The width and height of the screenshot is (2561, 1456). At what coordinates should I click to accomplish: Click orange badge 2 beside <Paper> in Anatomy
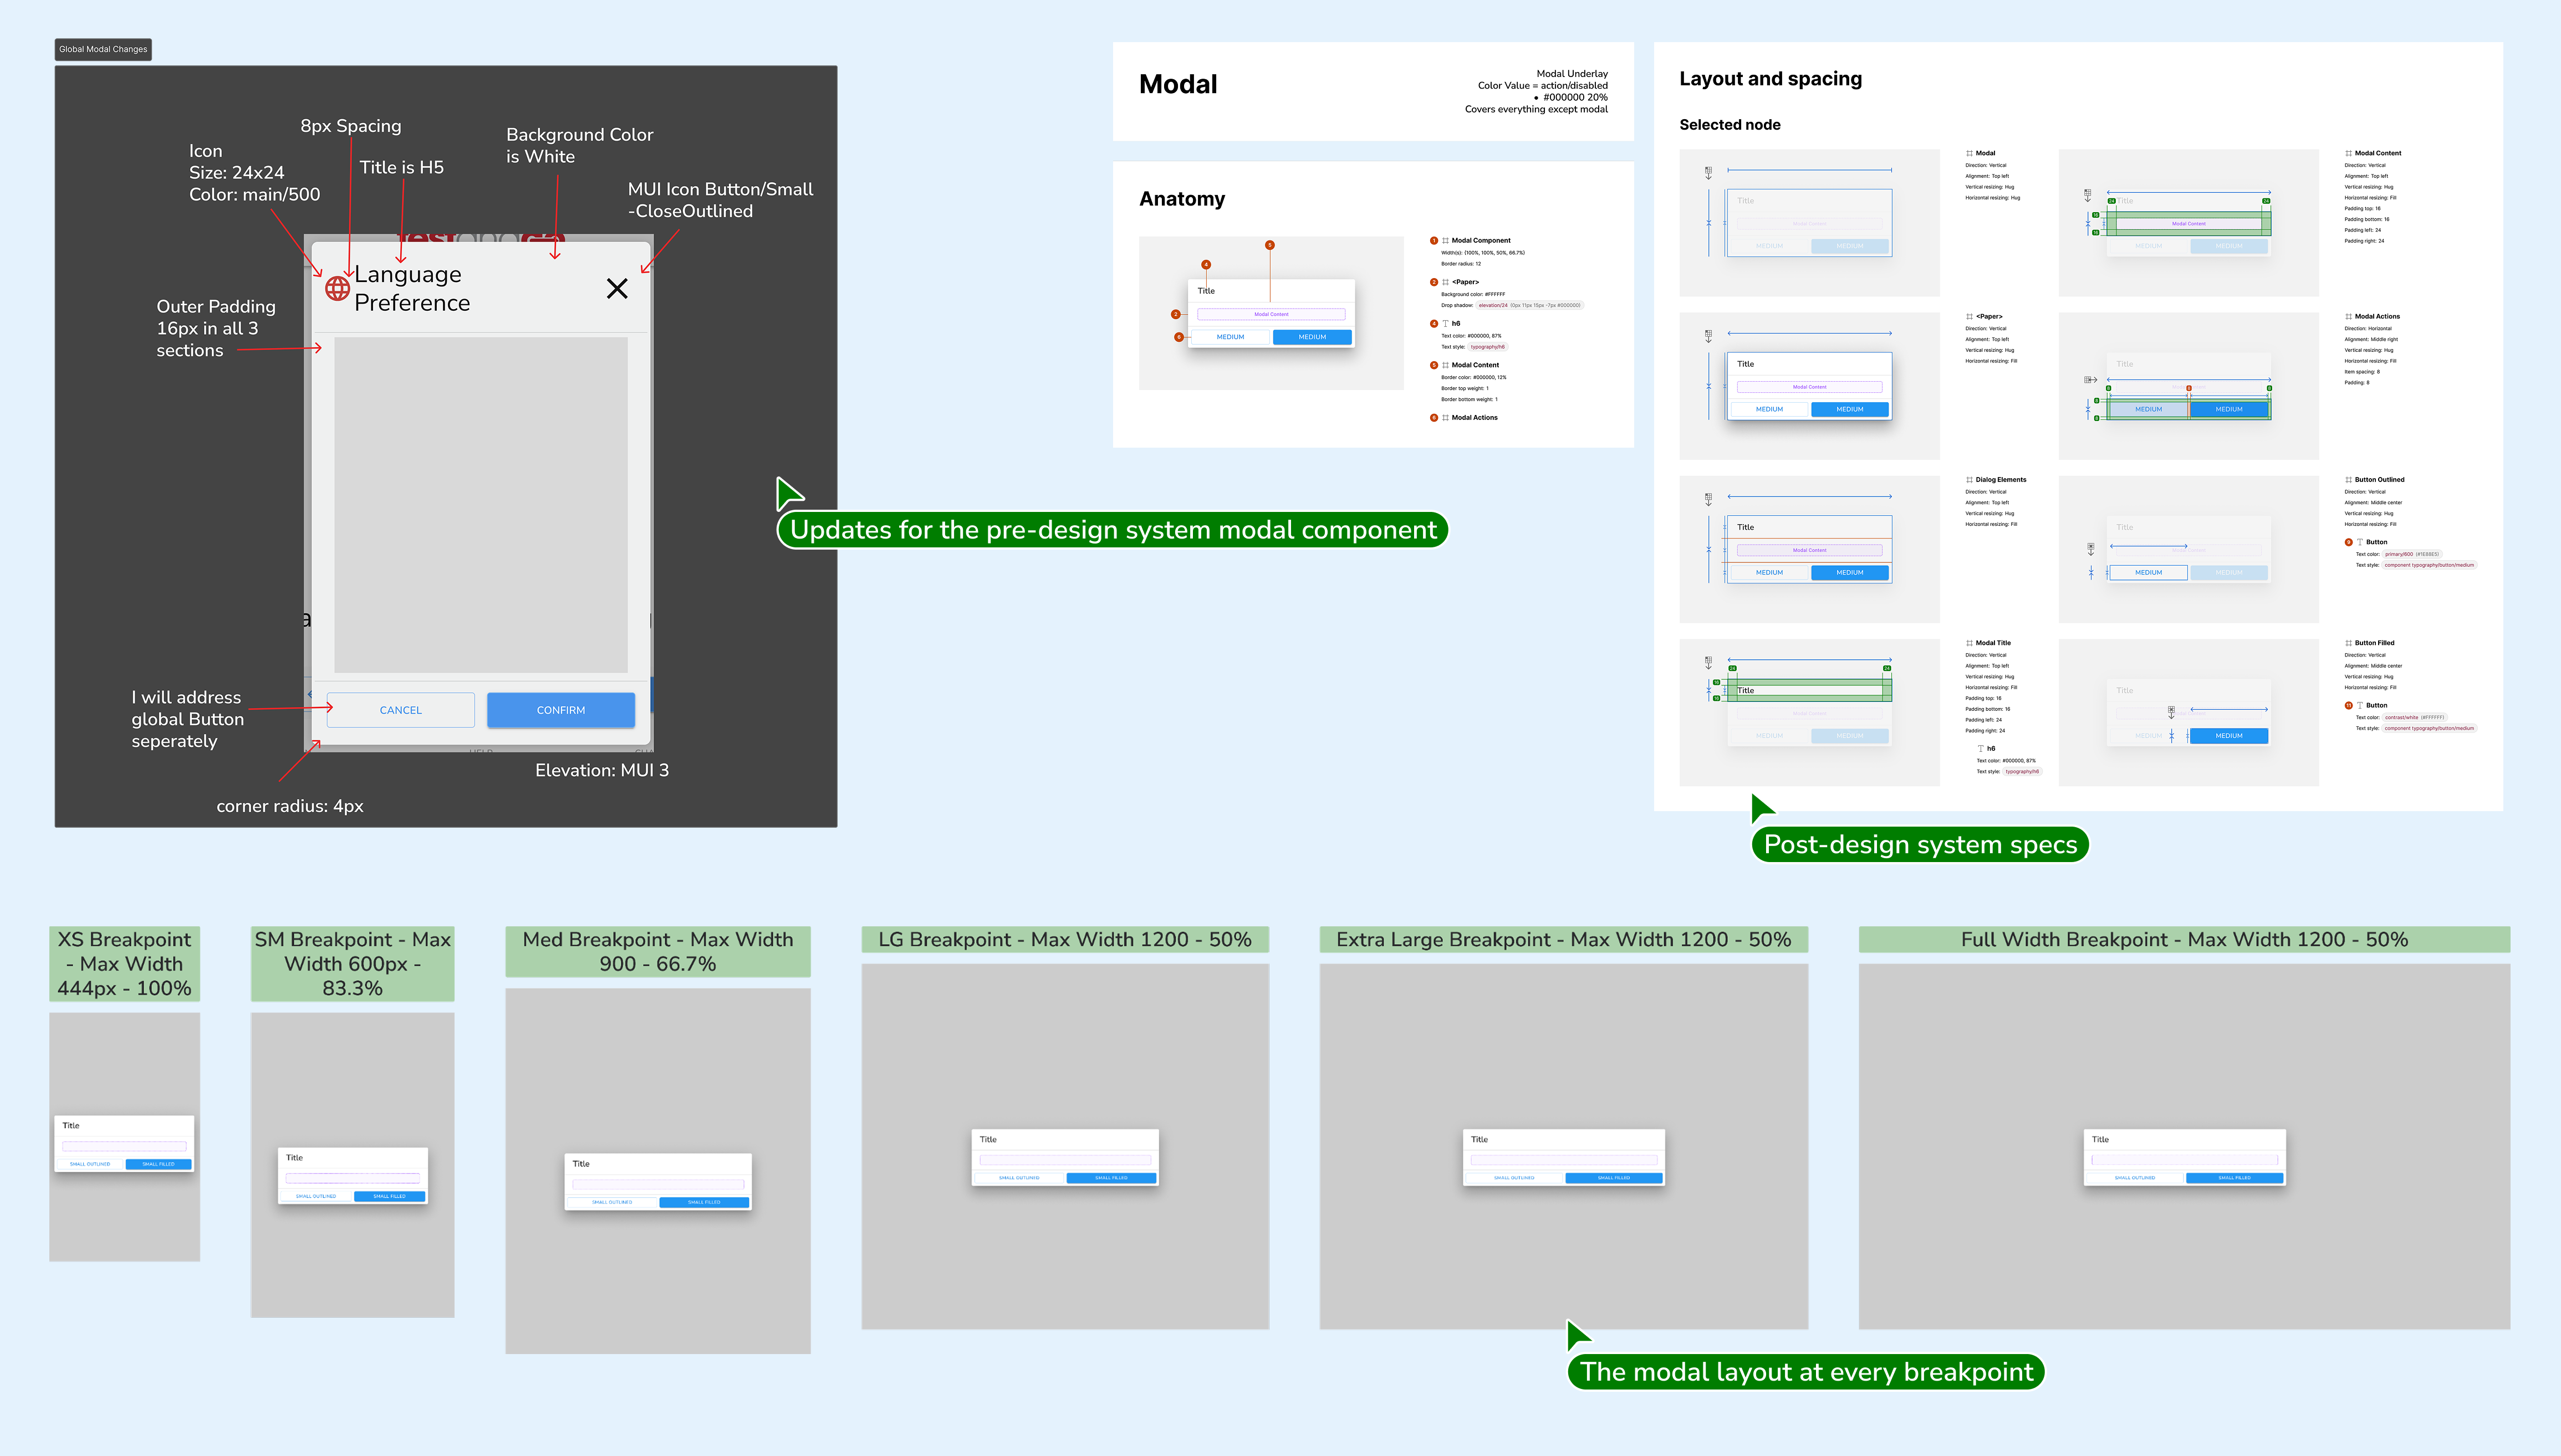coord(1433,282)
